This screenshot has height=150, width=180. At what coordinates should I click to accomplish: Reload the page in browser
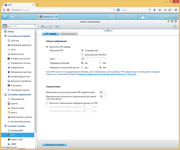(113, 10)
